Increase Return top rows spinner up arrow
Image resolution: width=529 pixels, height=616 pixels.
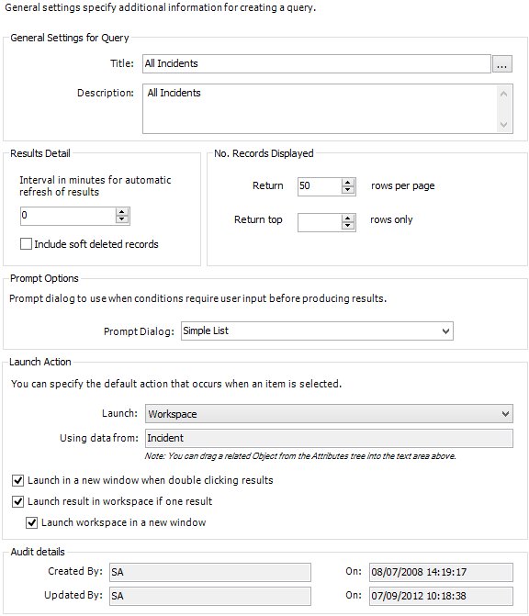pyautogui.click(x=347, y=218)
